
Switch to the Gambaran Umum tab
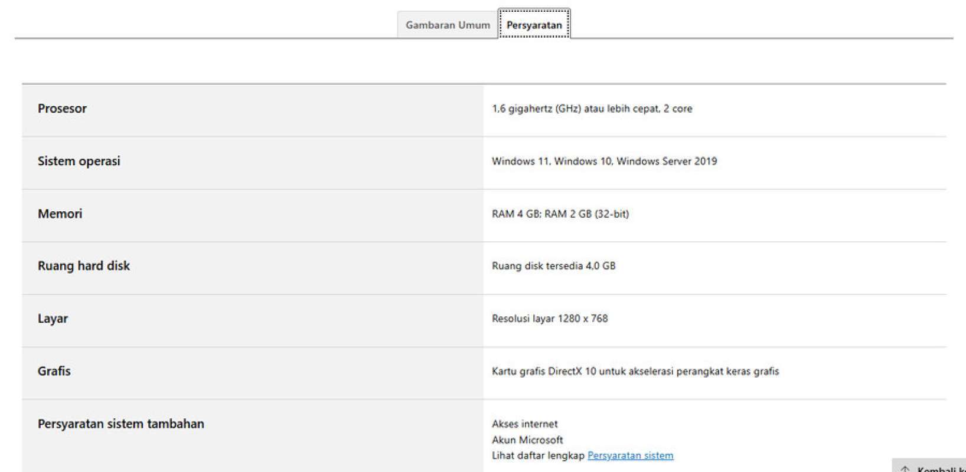(x=448, y=25)
